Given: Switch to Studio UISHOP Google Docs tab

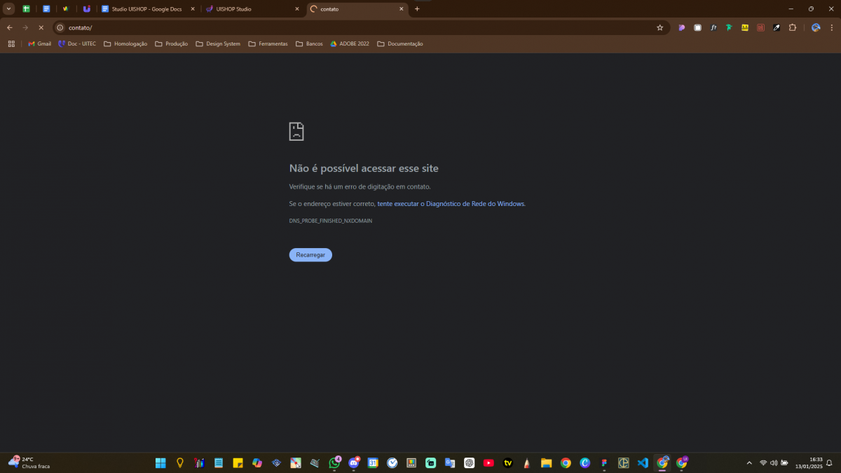Looking at the screenshot, I should [x=146, y=9].
